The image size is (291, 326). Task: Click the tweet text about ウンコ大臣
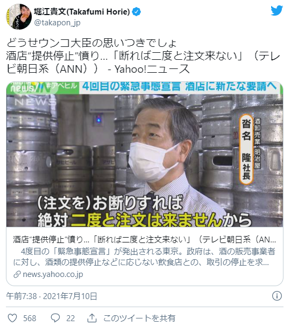coord(91,43)
